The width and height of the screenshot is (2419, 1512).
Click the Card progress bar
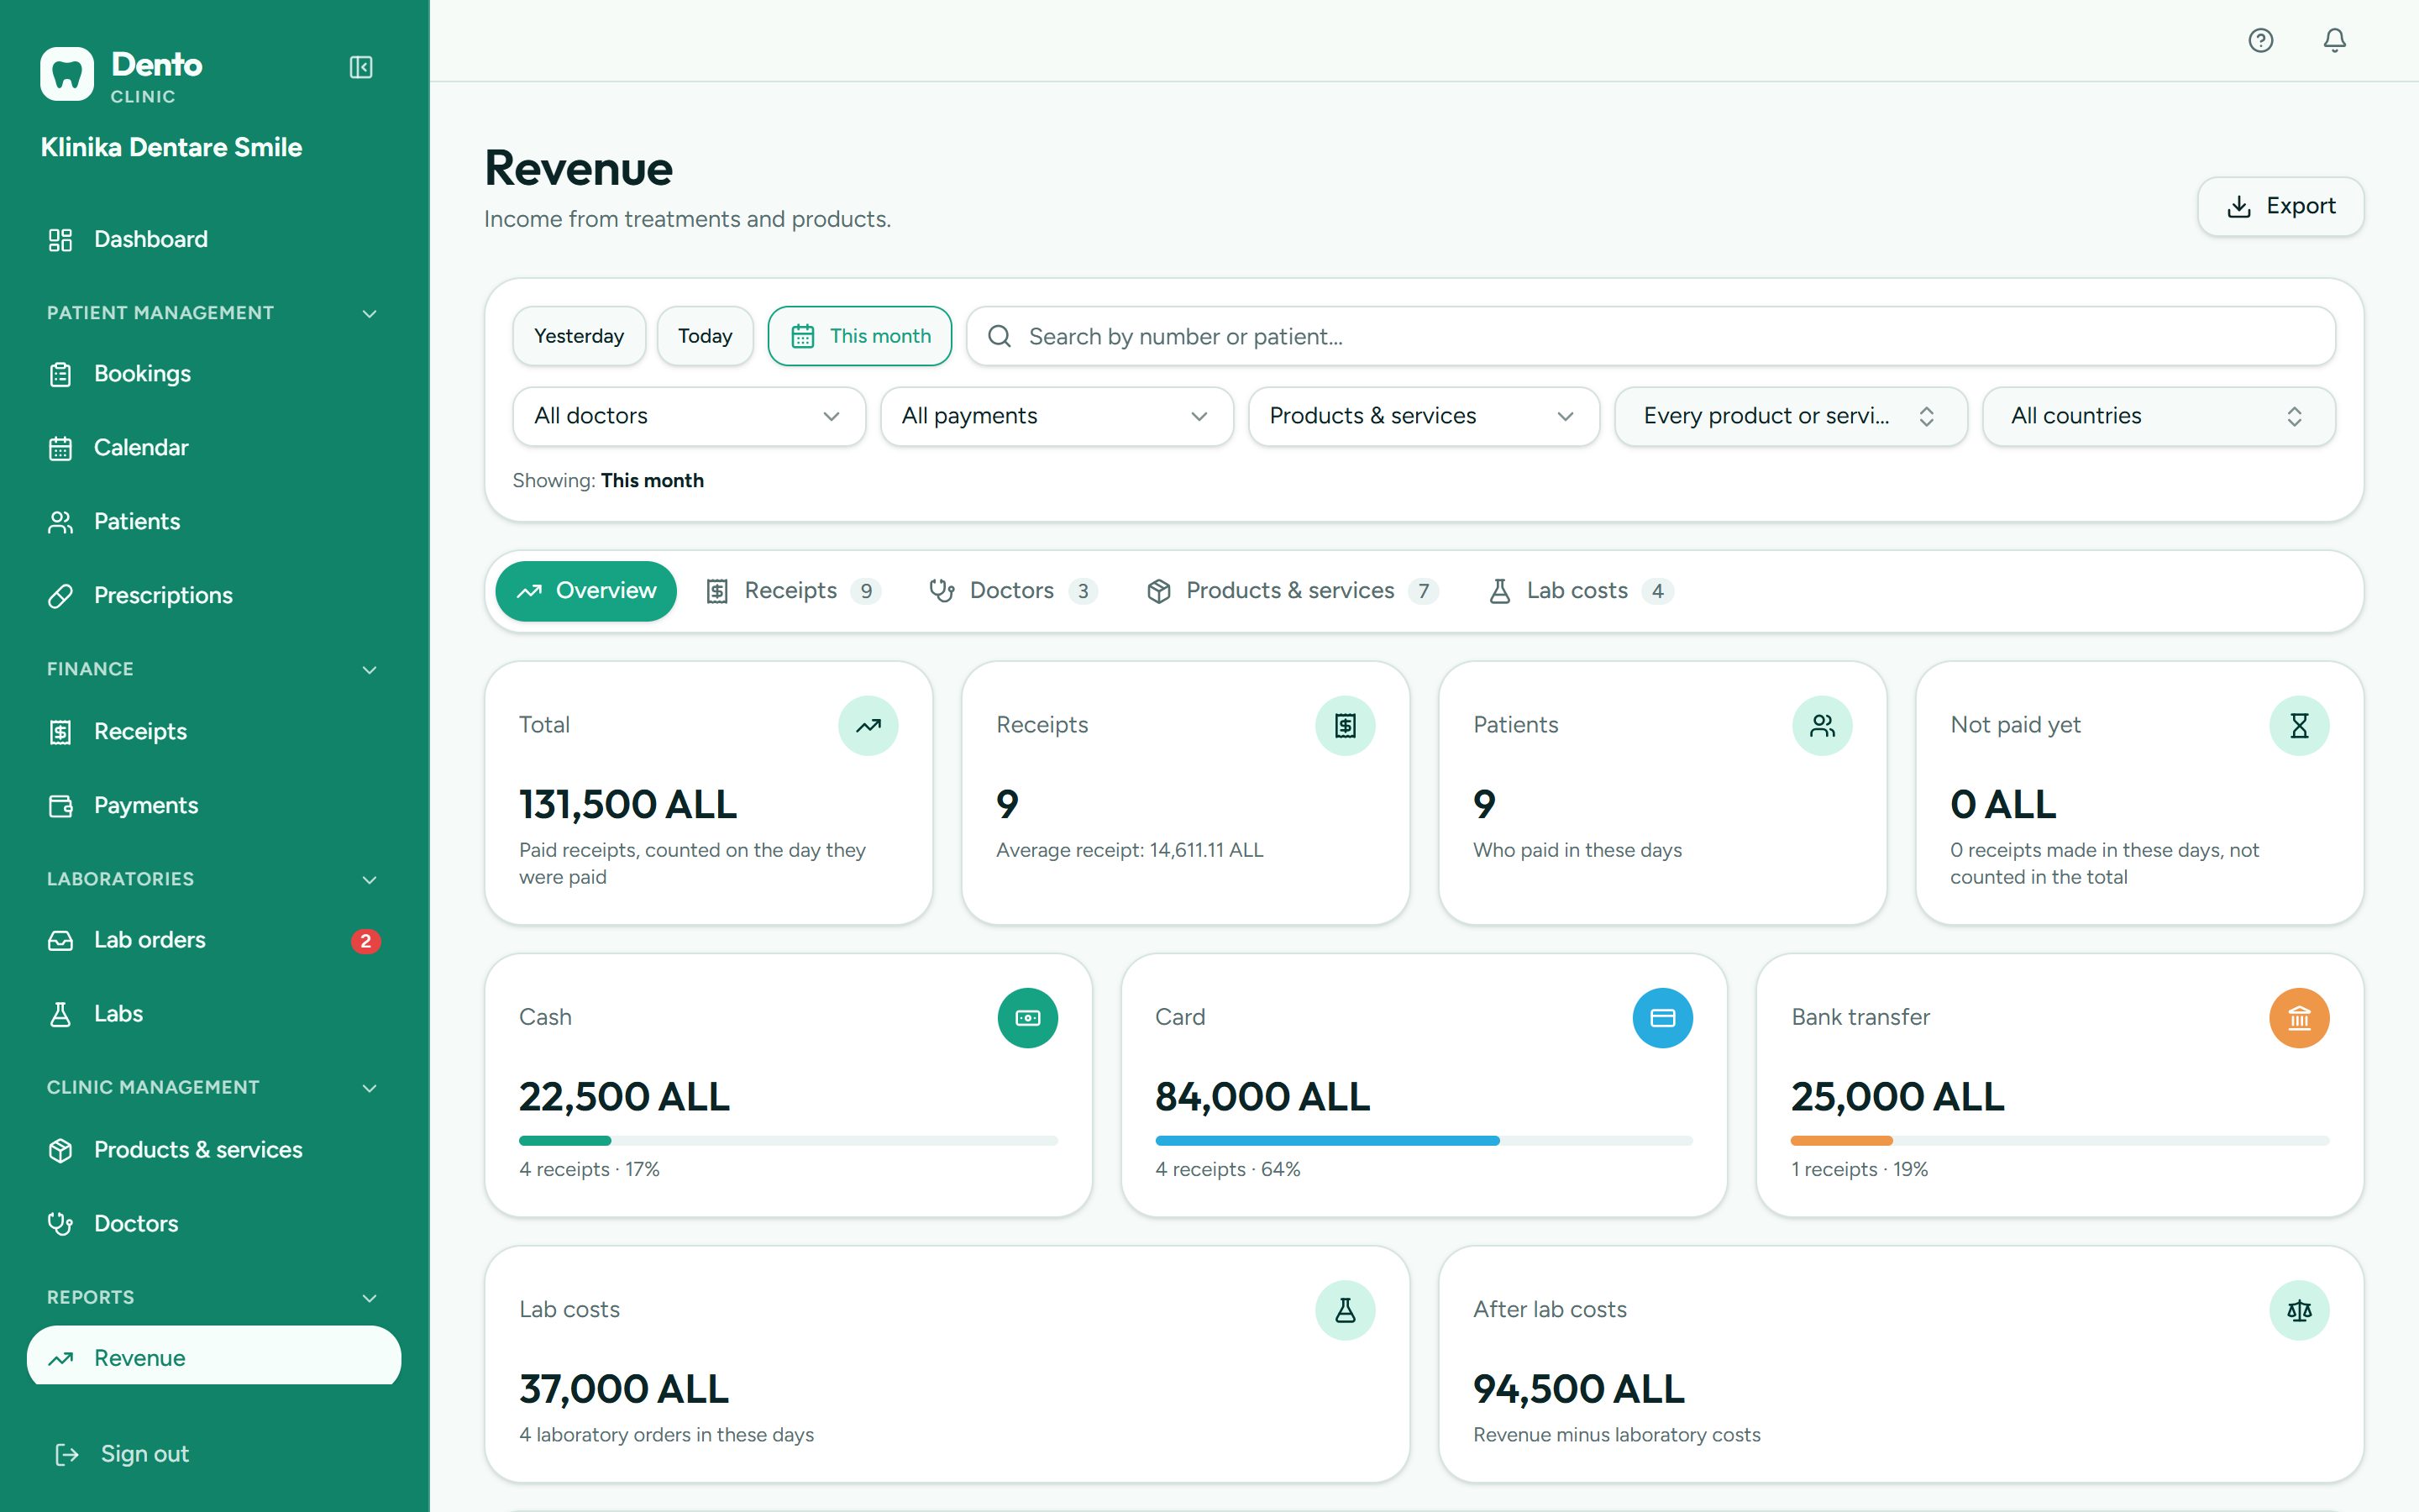tap(1424, 1141)
